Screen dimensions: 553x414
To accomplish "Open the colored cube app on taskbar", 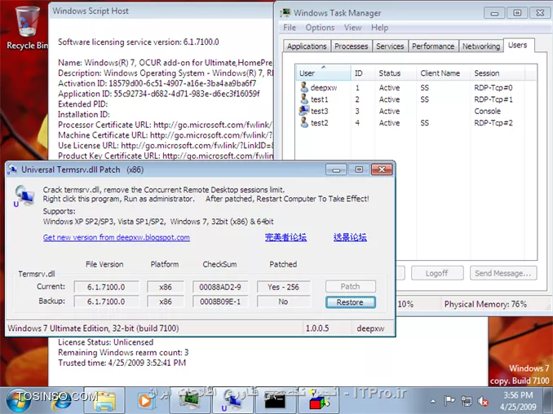I will tap(318, 401).
